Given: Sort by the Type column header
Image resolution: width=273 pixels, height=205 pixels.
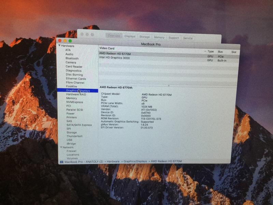Looking at the screenshot, I should 211,52.
